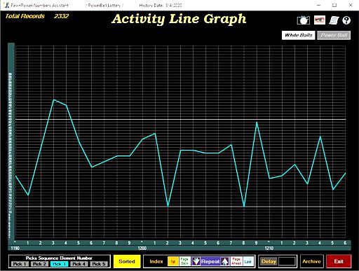Click the 1210 record axis label
Screen dimensions: 359x271
click(269, 248)
